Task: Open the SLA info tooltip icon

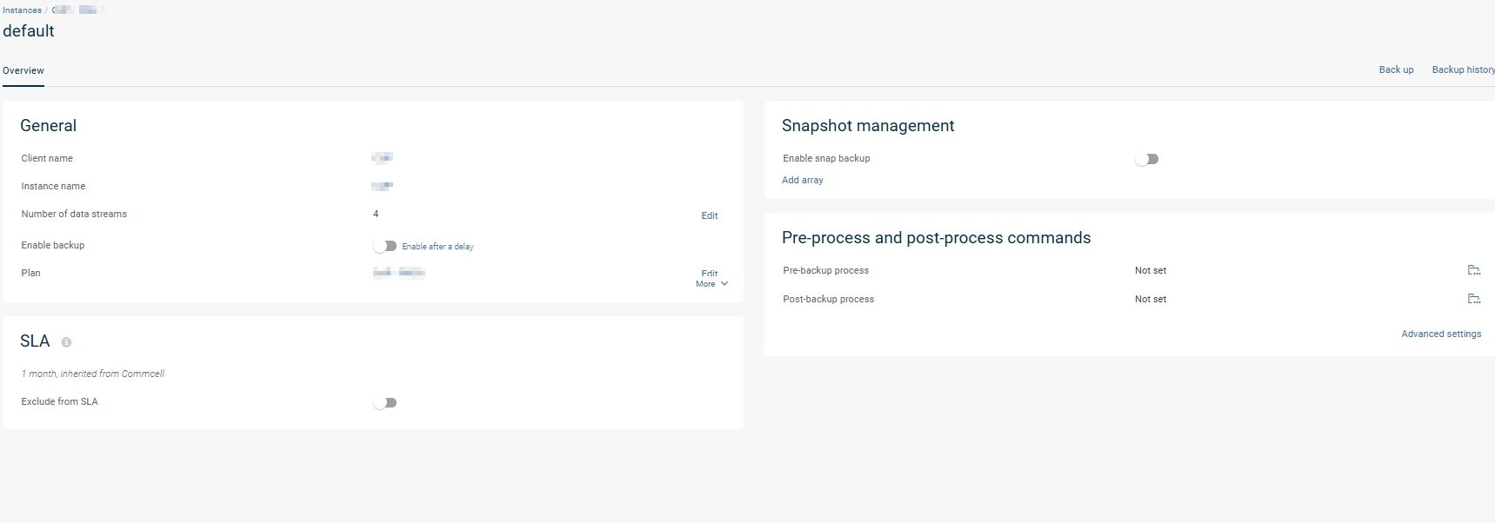Action: pos(66,342)
